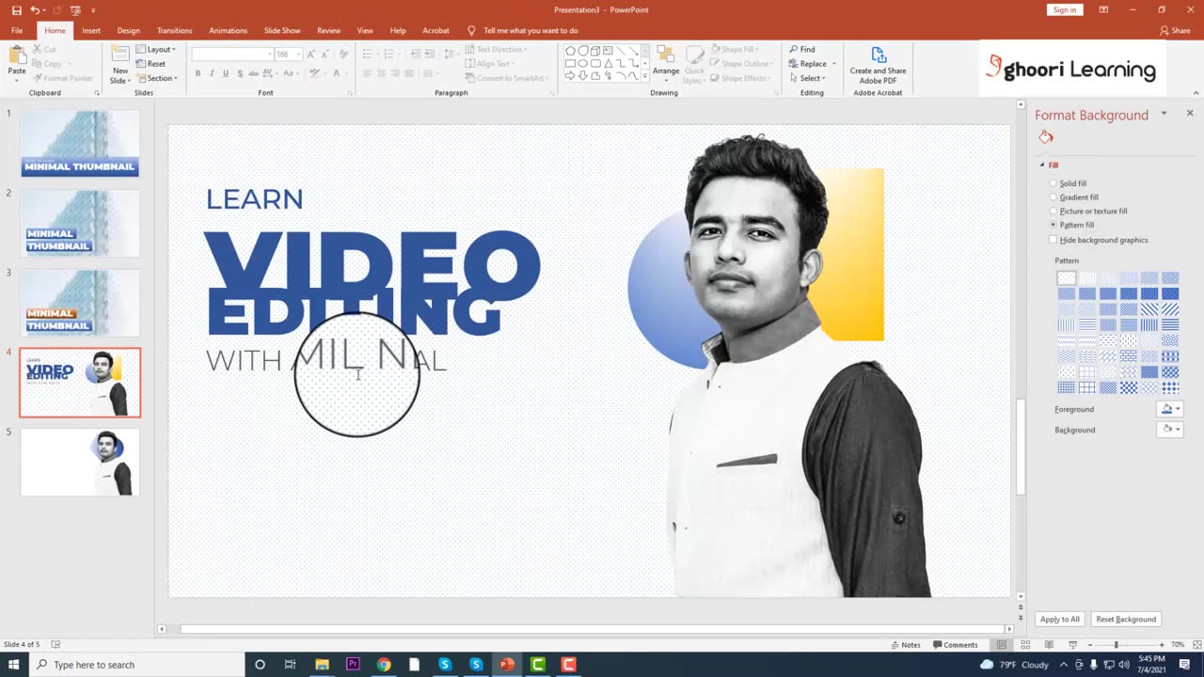Click the Sign in button

[1065, 9]
